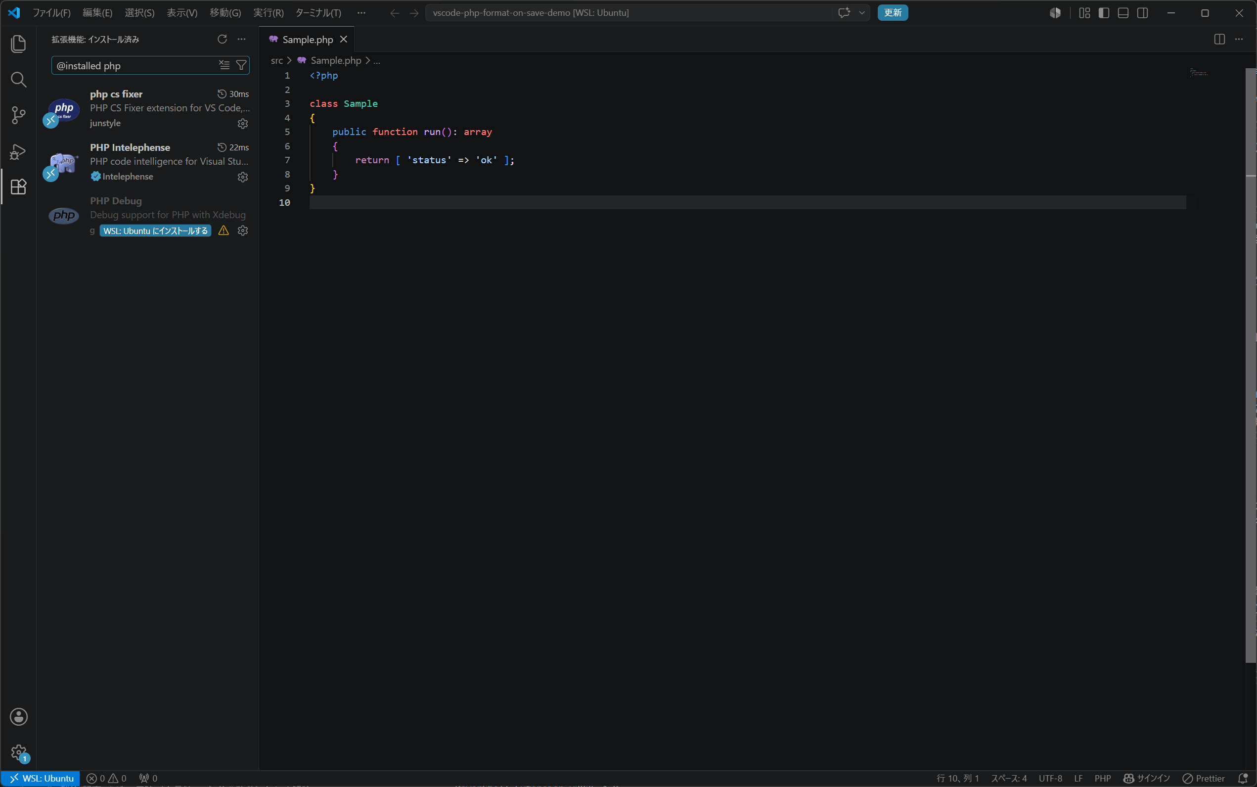Show errors and warnings count
This screenshot has height=787, width=1257.
[x=107, y=778]
